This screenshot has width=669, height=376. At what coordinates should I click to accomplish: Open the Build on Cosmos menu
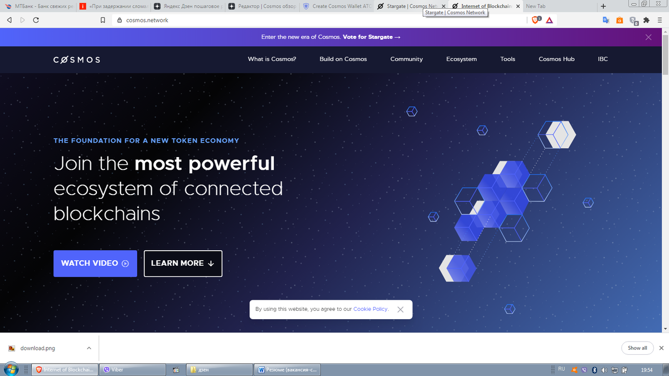[x=343, y=59]
